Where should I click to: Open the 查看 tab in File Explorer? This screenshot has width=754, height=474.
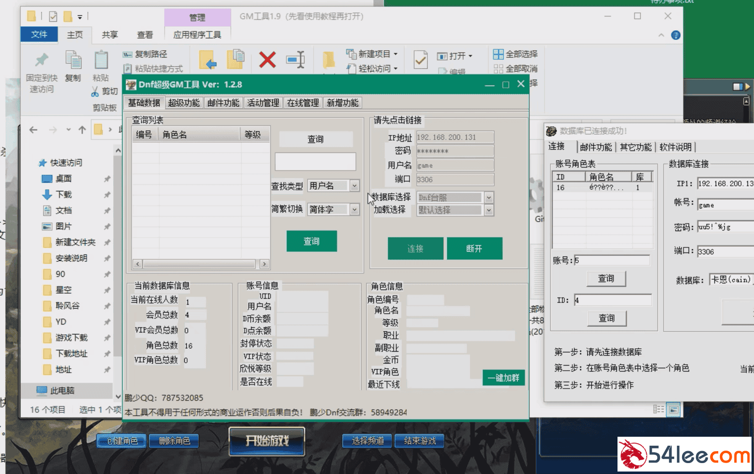point(145,35)
